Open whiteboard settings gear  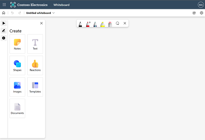click(202, 13)
